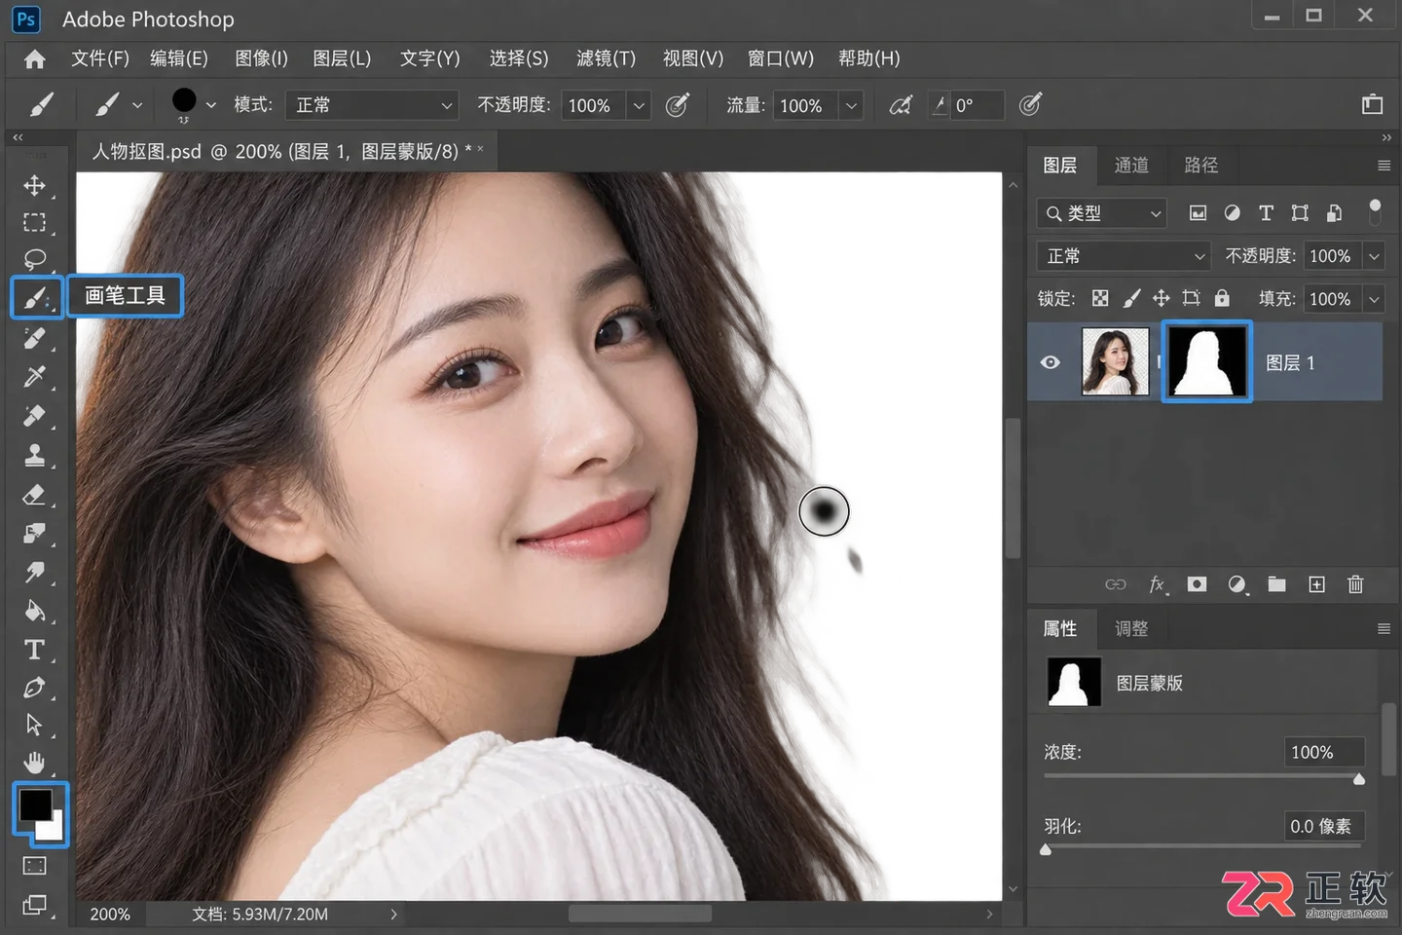Select the Type tool in the toolbox
The height and width of the screenshot is (935, 1402).
pos(34,650)
